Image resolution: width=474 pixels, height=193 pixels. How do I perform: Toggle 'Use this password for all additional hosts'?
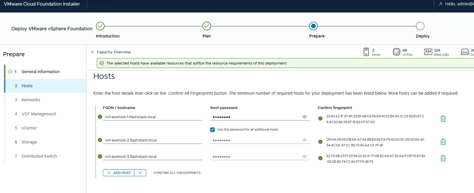point(213,130)
